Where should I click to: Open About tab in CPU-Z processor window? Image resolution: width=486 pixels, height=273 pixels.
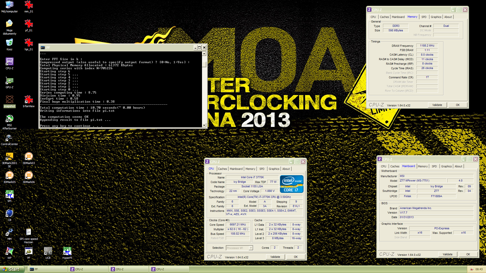286,169
